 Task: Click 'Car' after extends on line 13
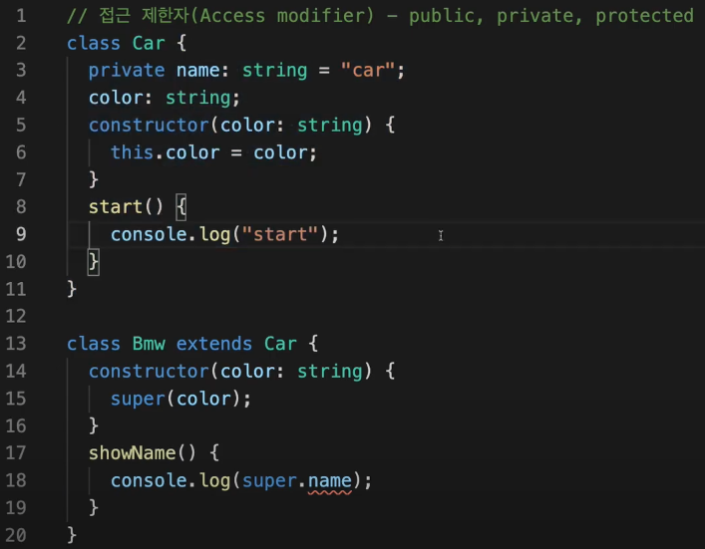[x=280, y=344]
